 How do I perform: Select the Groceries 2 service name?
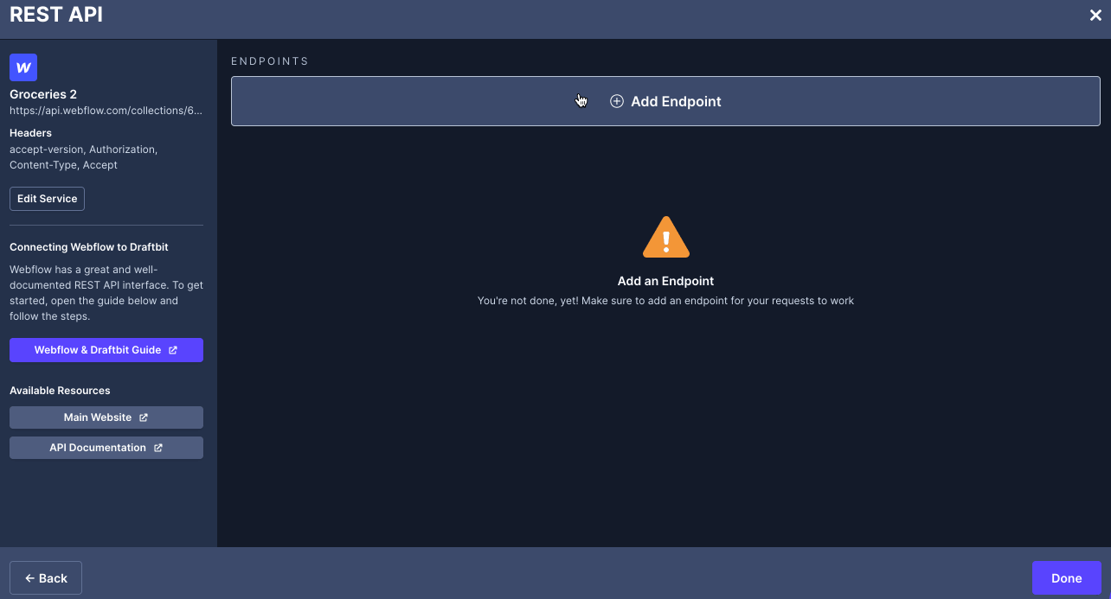[x=43, y=94]
